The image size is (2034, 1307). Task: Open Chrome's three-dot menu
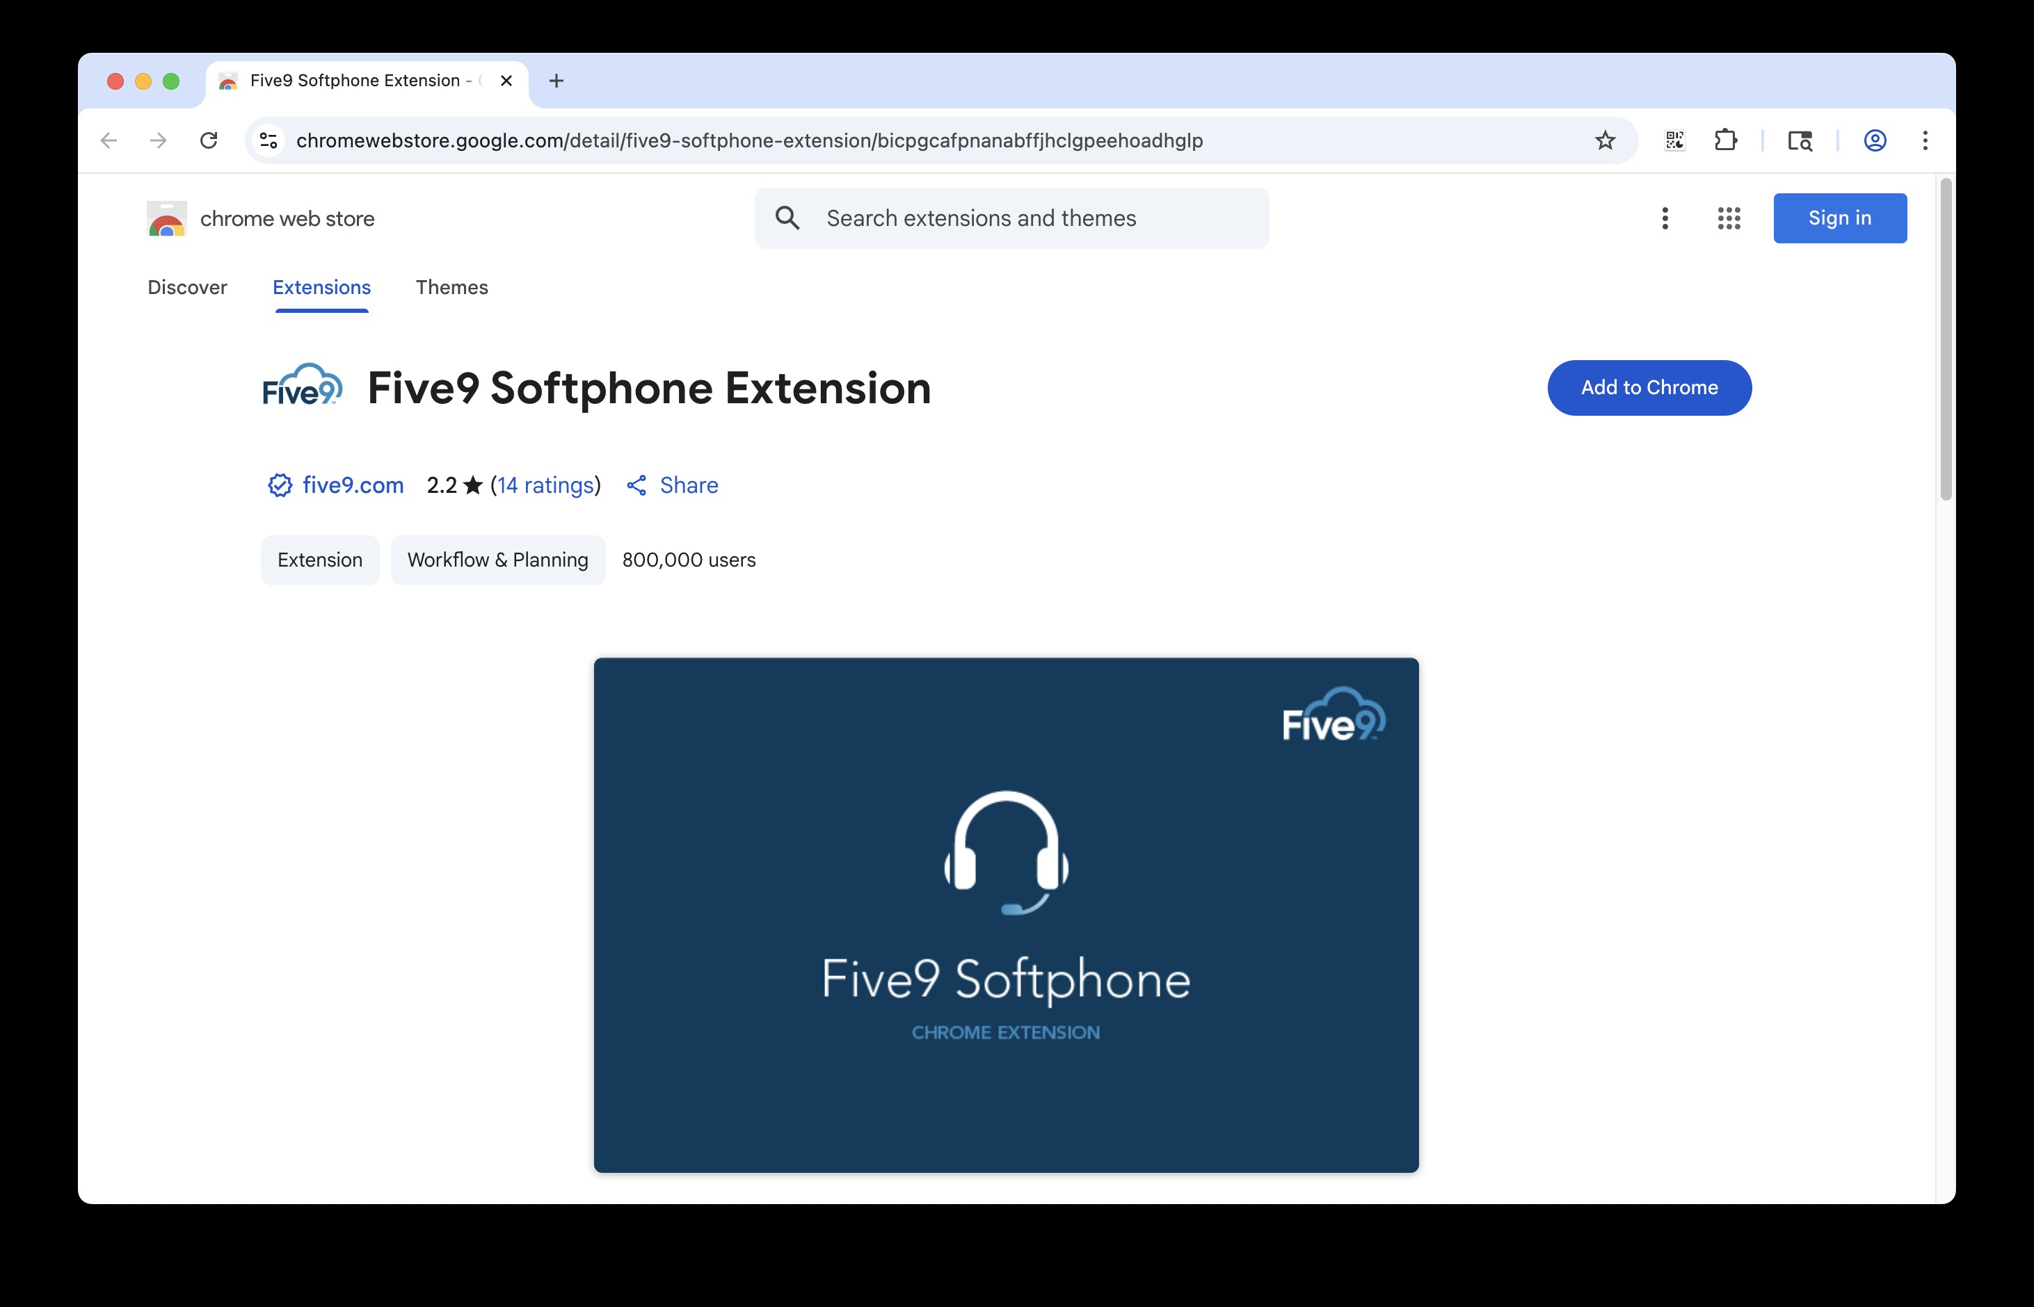coord(1925,140)
